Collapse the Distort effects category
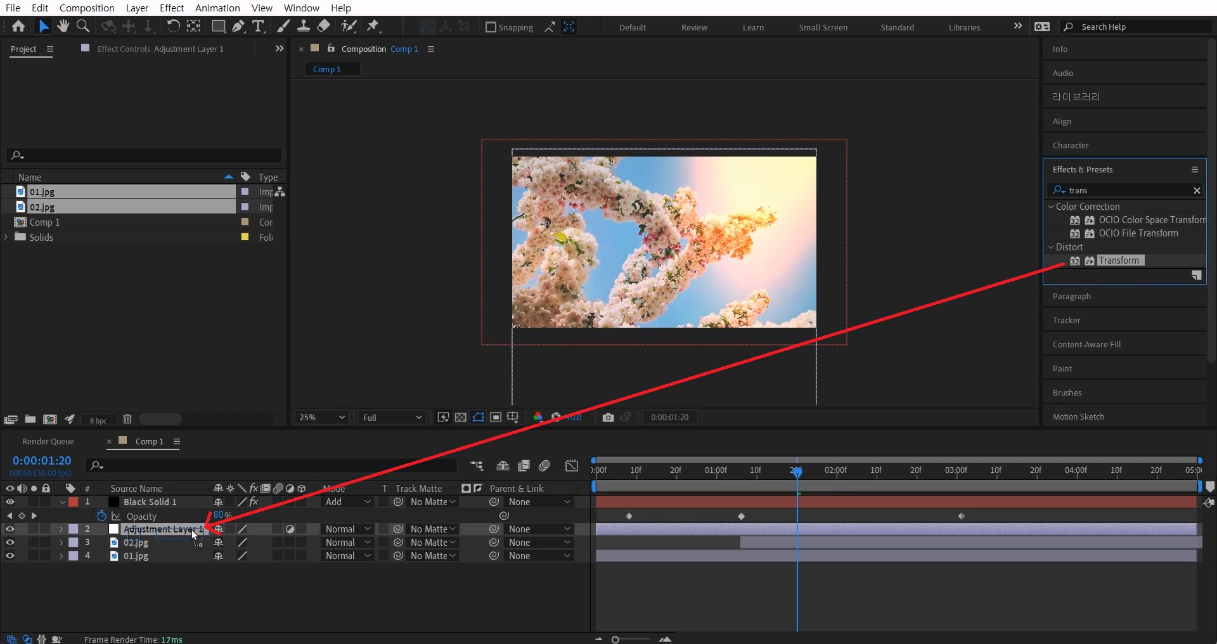The height and width of the screenshot is (644, 1217). pos(1051,247)
